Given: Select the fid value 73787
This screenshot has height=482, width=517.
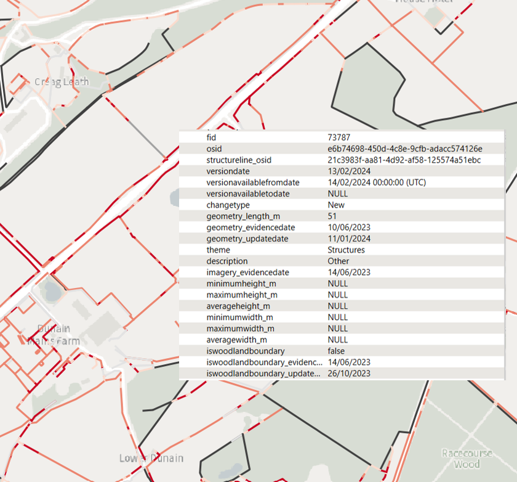Looking at the screenshot, I should [339, 137].
